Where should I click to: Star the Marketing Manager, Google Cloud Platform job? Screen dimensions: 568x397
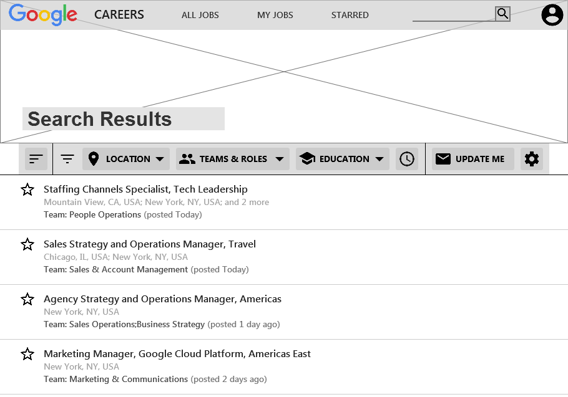click(27, 354)
